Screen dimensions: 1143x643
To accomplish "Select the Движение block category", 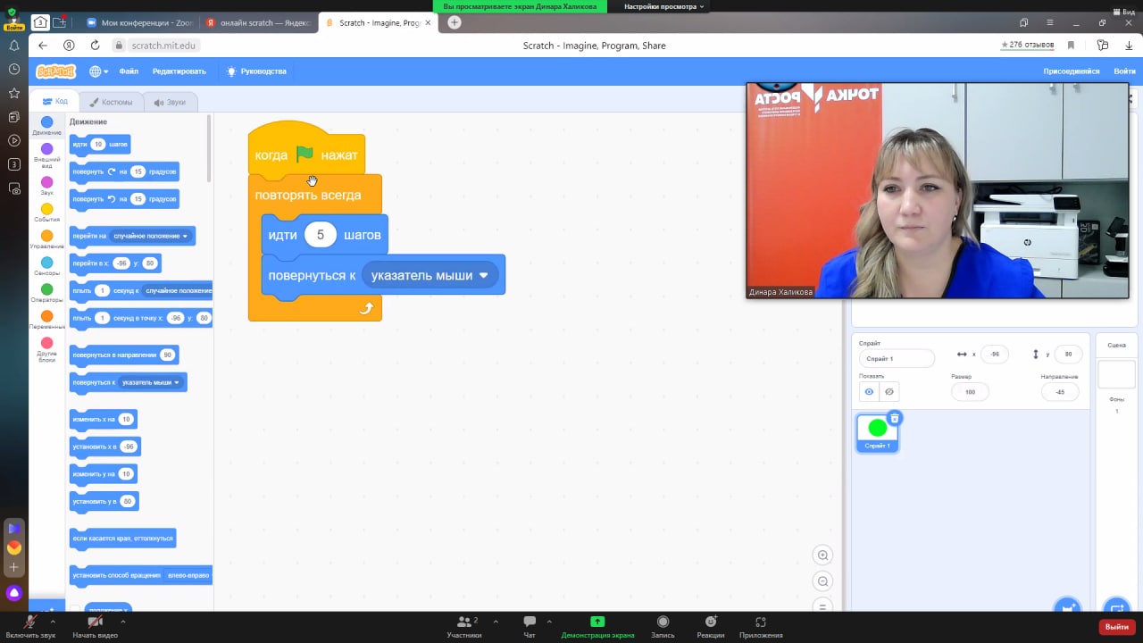I will pyautogui.click(x=46, y=126).
